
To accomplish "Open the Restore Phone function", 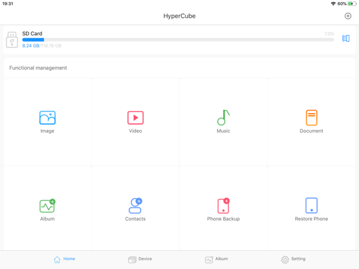I will click(x=312, y=209).
